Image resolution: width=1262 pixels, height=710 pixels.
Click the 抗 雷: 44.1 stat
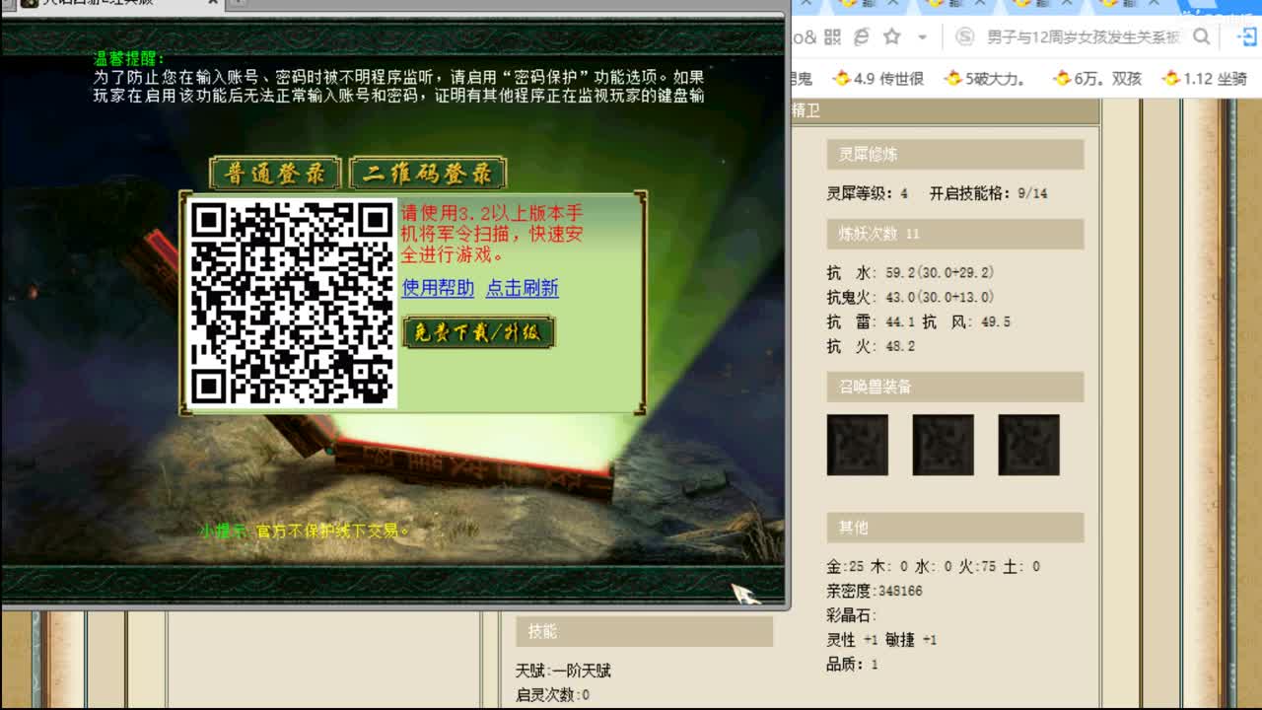coord(871,321)
